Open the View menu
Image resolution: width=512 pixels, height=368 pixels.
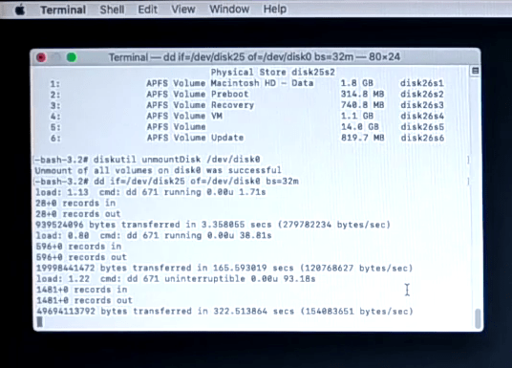tap(183, 10)
